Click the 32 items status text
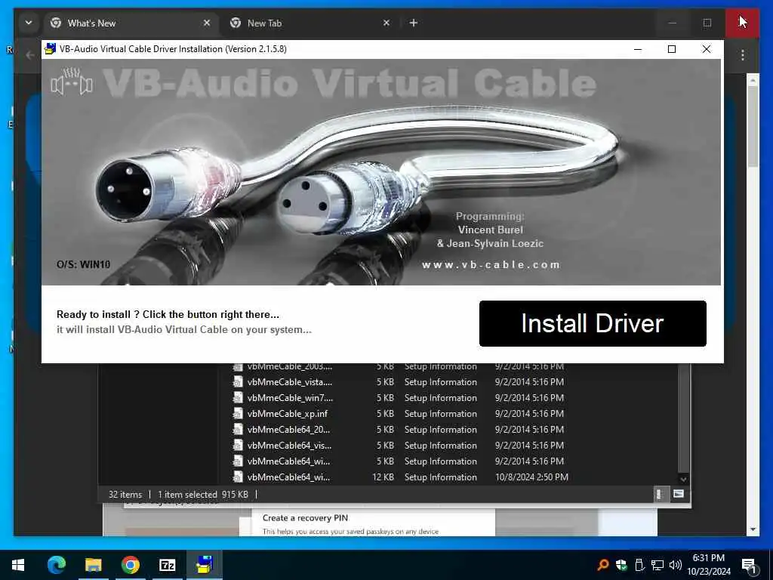This screenshot has width=773, height=580. pyautogui.click(x=125, y=494)
